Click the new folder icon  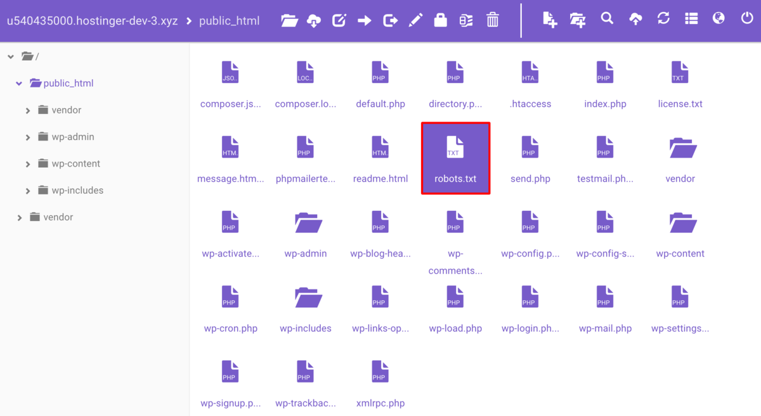[x=578, y=20]
